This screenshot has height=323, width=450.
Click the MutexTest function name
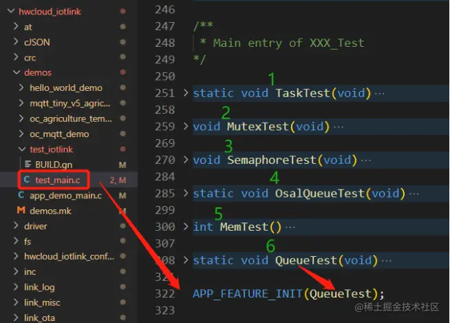[258, 127]
